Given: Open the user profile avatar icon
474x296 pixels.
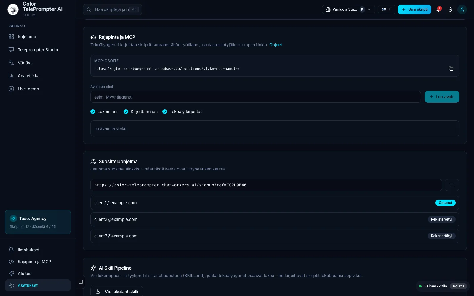Looking at the screenshot, I should (462, 9).
